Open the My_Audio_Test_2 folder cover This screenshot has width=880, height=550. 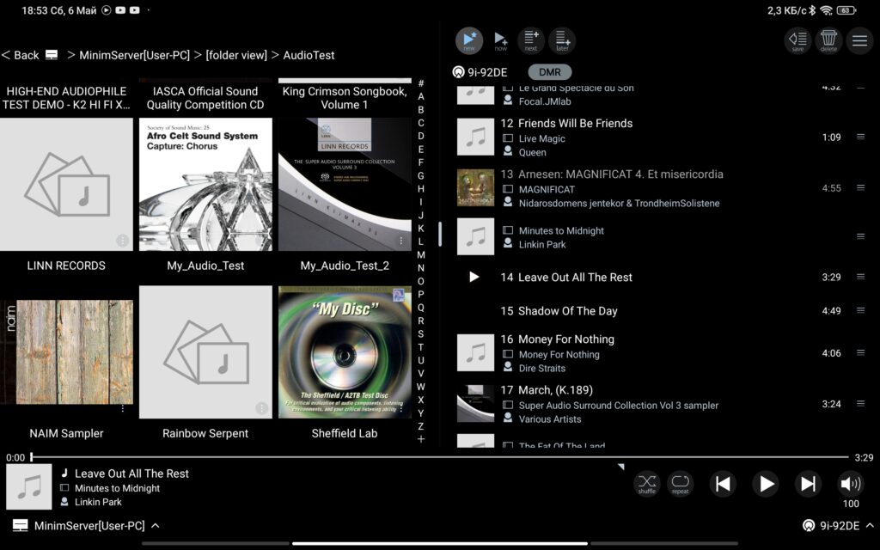coord(345,184)
